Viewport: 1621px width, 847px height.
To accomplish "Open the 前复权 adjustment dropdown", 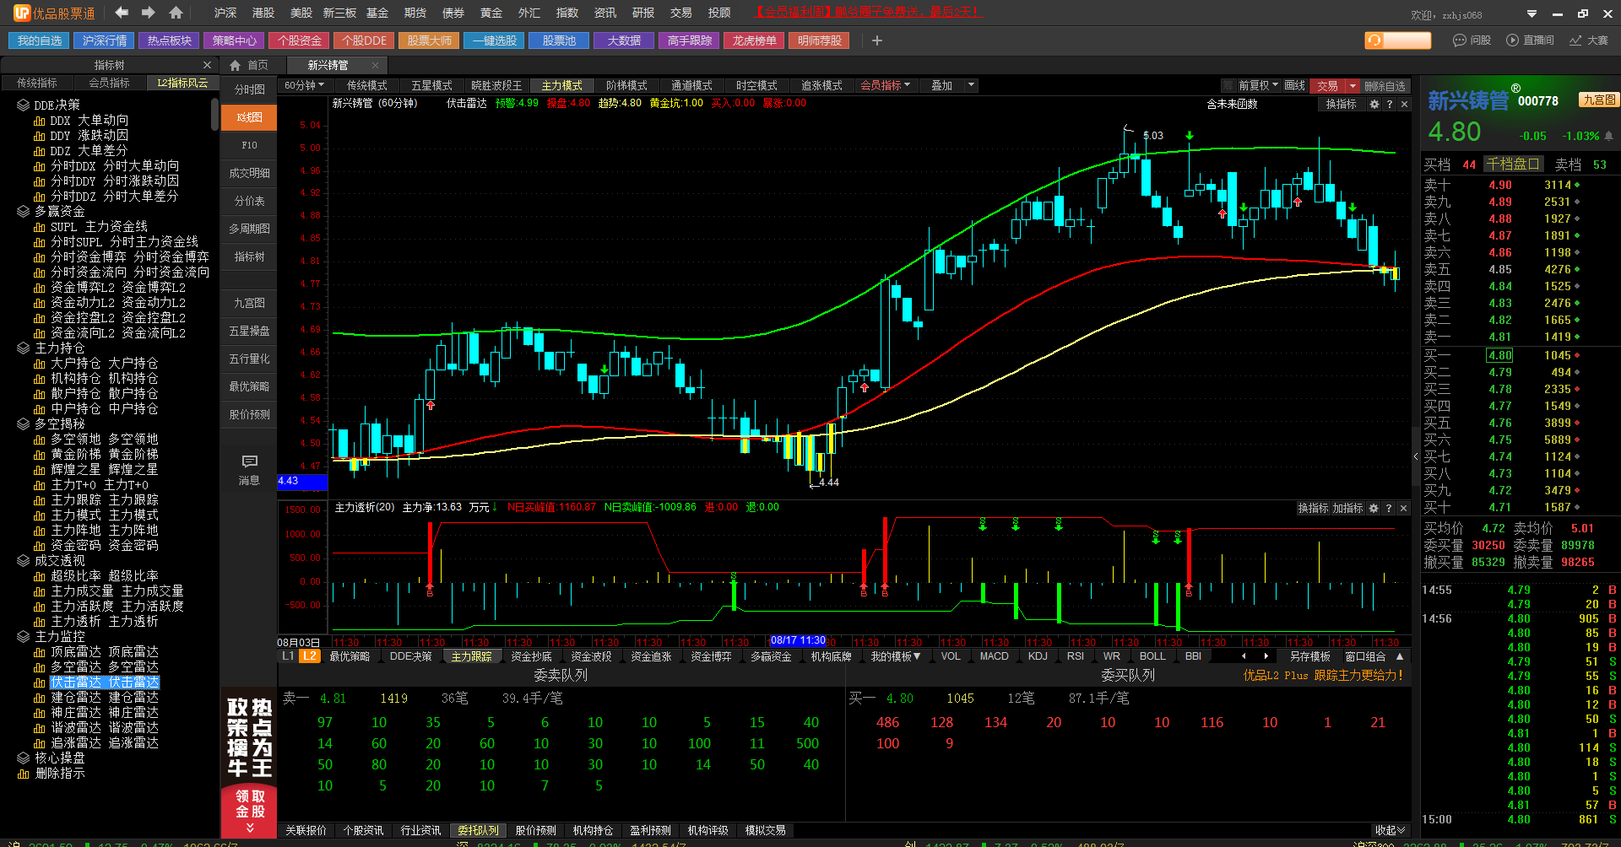I will click(x=1258, y=85).
